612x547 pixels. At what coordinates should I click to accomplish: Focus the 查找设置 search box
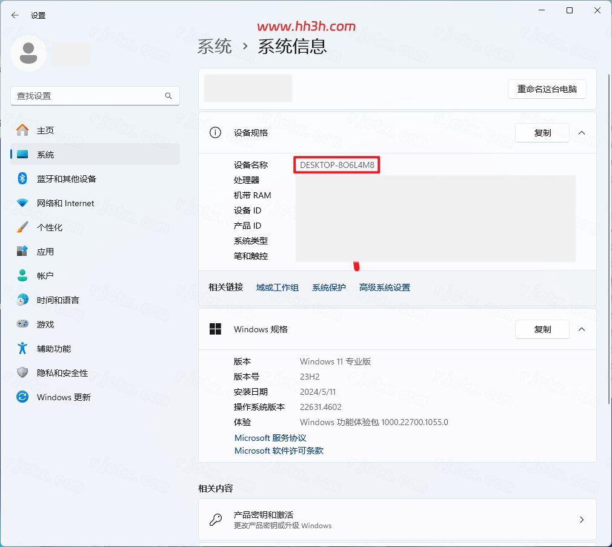pos(95,96)
